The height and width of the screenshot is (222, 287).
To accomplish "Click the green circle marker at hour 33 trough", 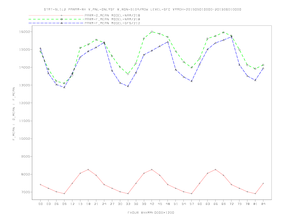I will 128,74.
